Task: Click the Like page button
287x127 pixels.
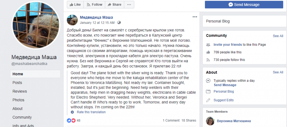Action: [x=75, y=4]
